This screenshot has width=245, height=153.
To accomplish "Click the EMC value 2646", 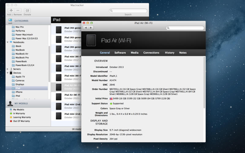I will [x=112, y=85].
